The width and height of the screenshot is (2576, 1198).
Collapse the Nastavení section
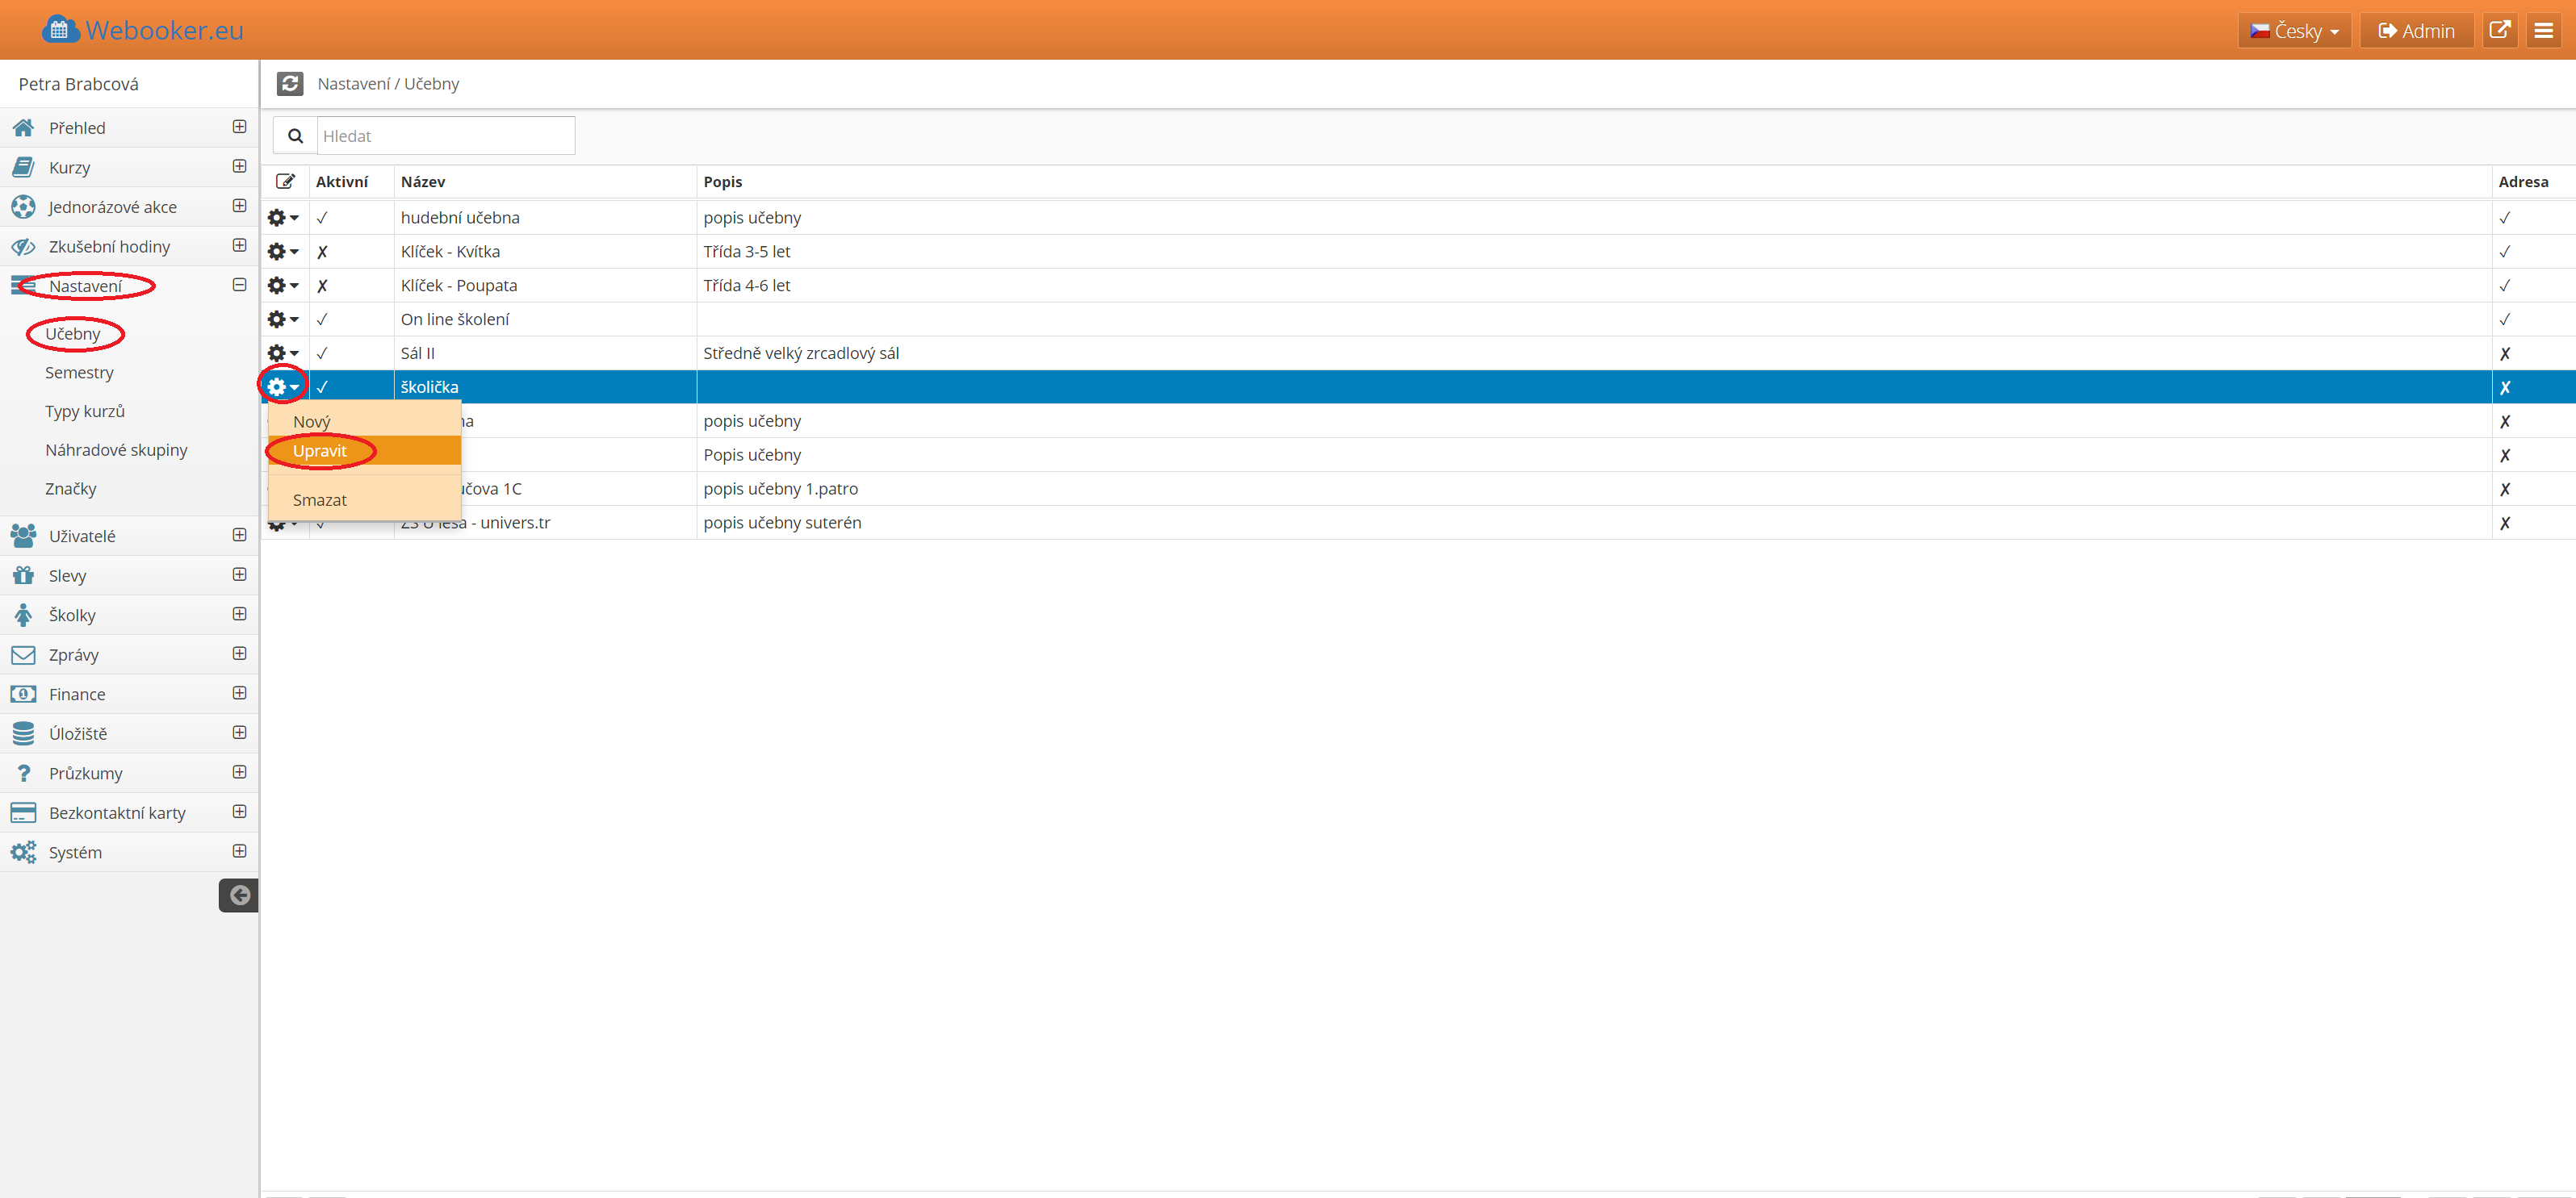click(239, 286)
